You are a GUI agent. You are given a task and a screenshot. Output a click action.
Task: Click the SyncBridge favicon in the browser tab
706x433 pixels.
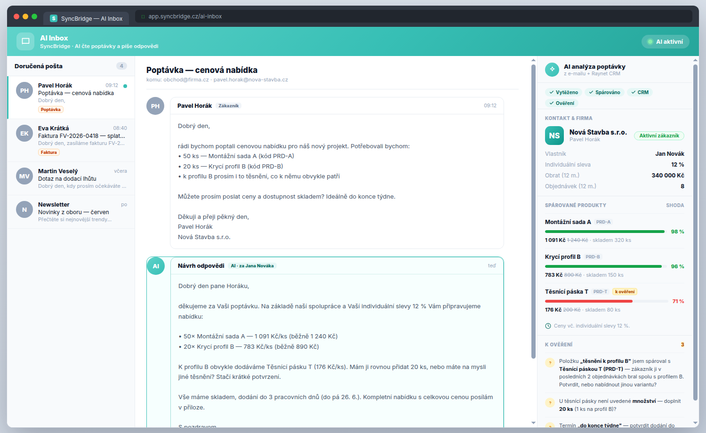pos(54,18)
